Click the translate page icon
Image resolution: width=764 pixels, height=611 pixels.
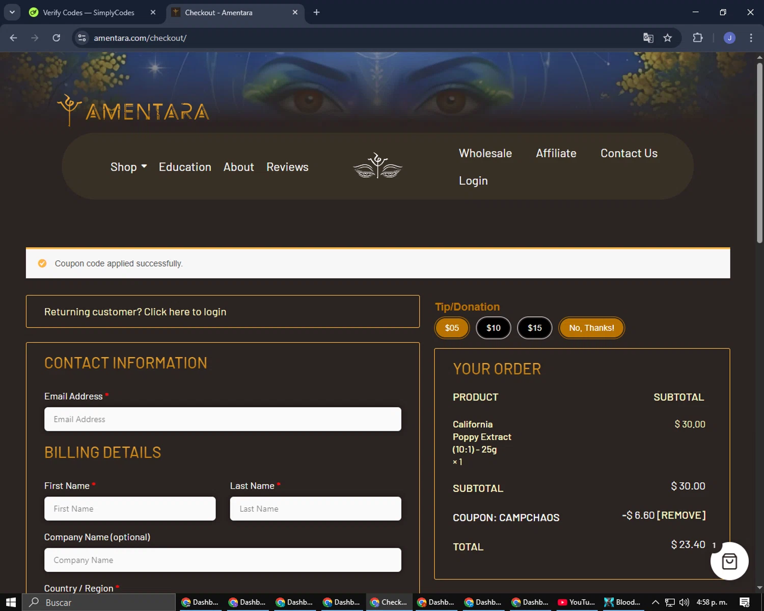tap(648, 38)
